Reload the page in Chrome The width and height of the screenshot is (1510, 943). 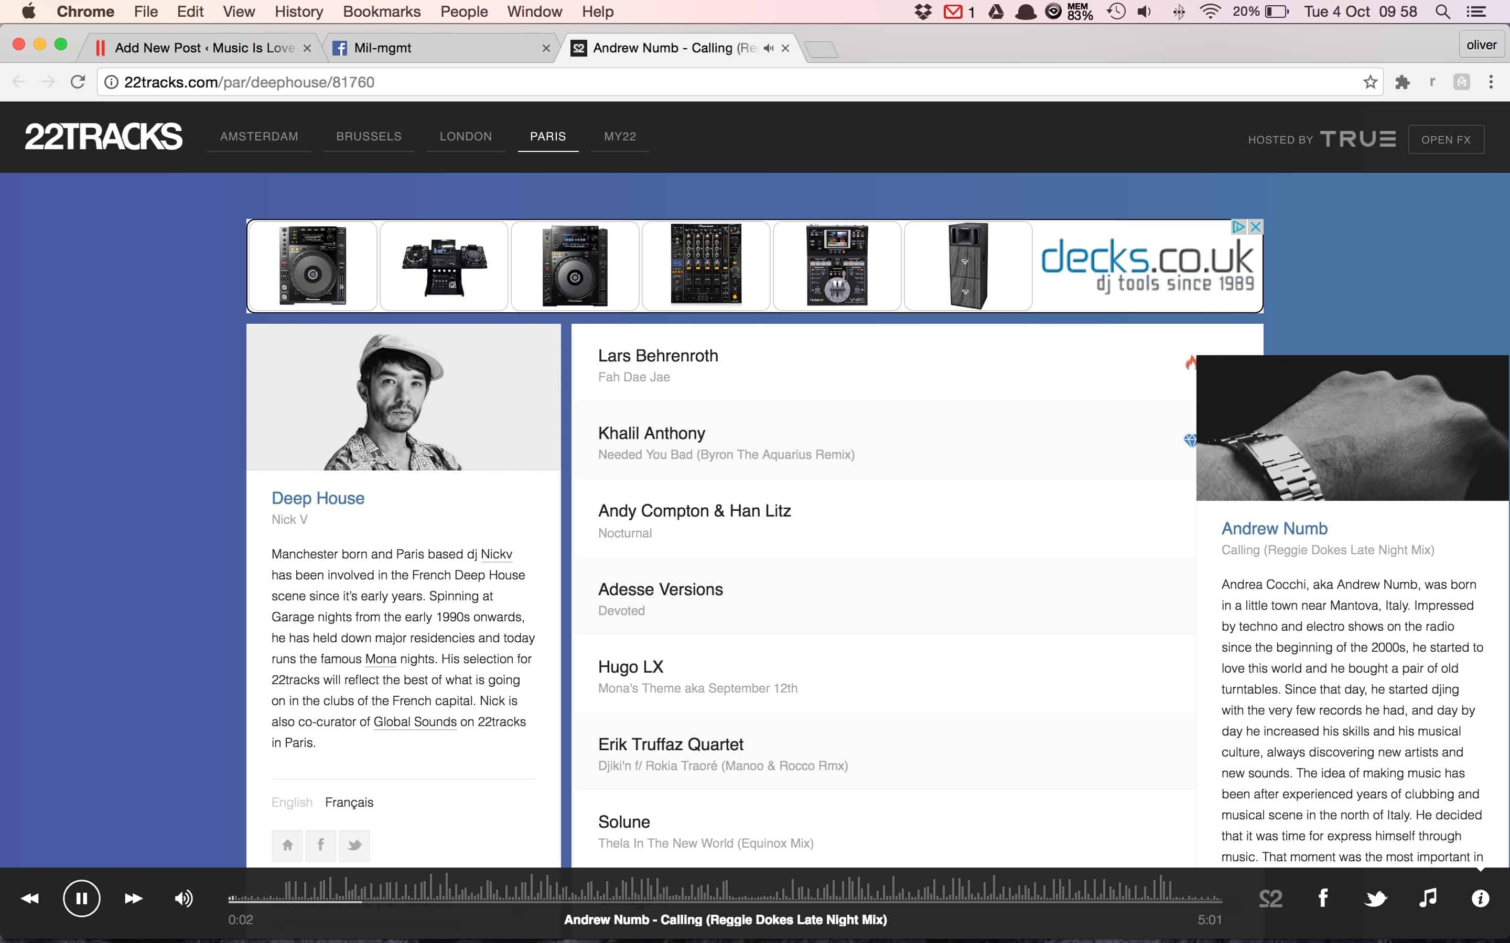point(78,82)
